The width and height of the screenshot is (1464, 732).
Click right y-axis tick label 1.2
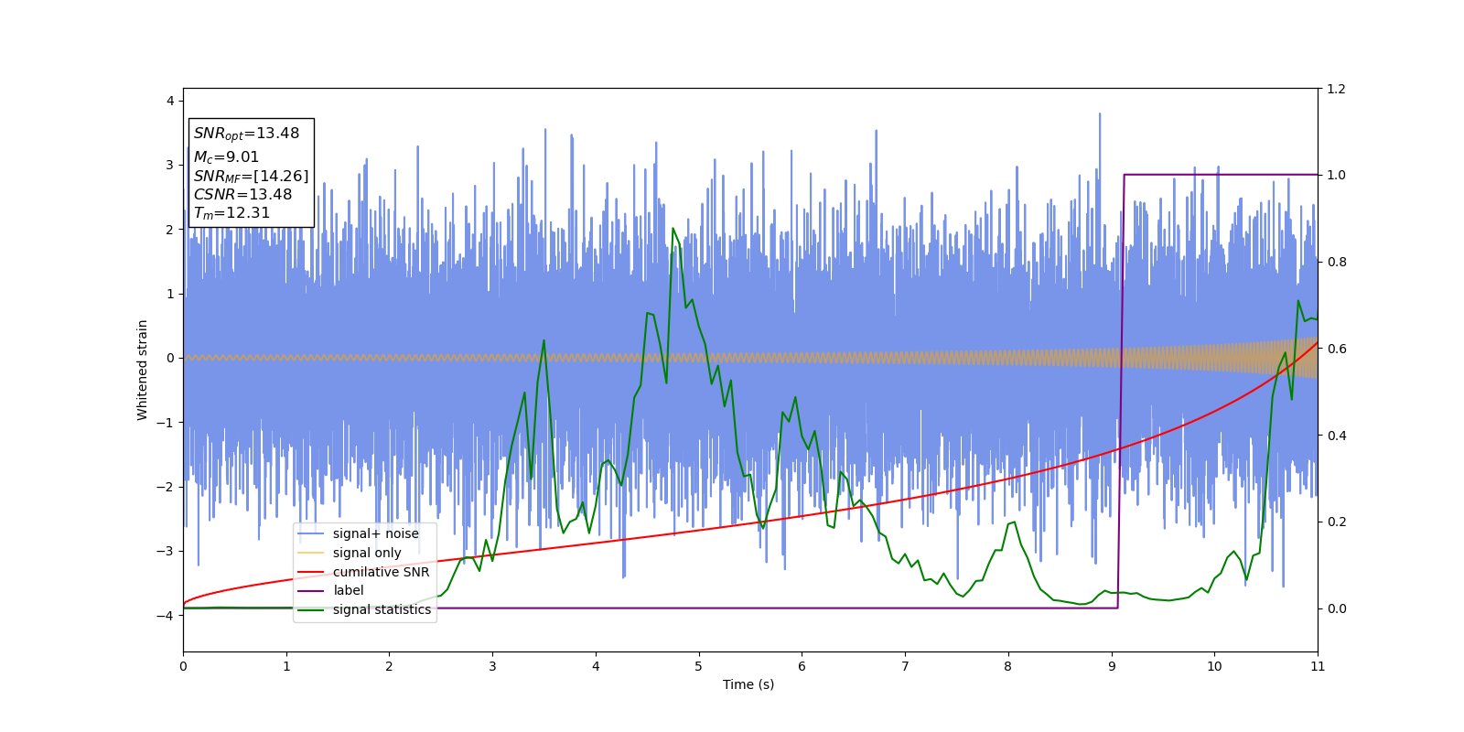pyautogui.click(x=1337, y=89)
